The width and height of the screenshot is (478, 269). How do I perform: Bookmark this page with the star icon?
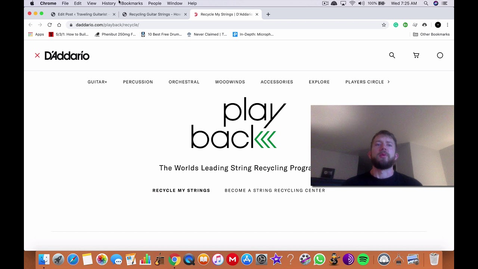(384, 25)
